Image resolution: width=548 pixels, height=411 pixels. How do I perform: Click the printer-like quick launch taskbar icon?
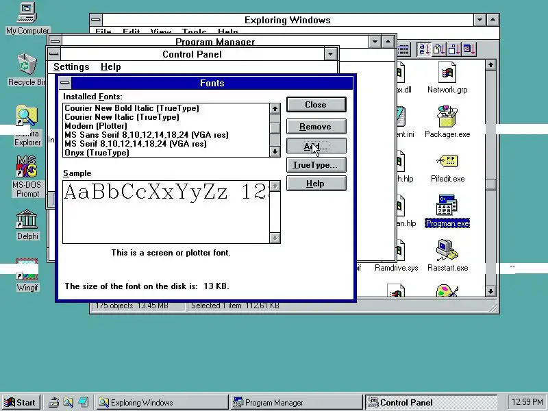click(53, 402)
